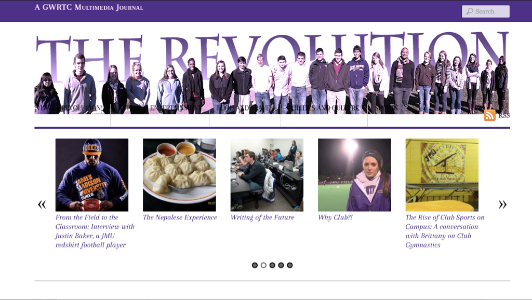Viewport: 532px width, 300px height.
Task: Select the first carousel page dot
Action: point(255,265)
